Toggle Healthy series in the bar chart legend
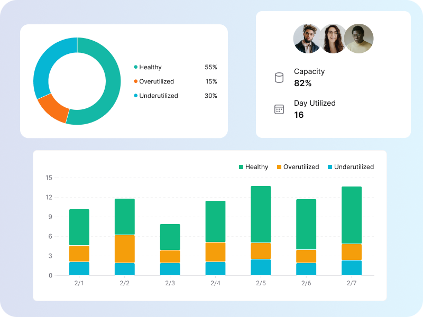 [x=254, y=166]
